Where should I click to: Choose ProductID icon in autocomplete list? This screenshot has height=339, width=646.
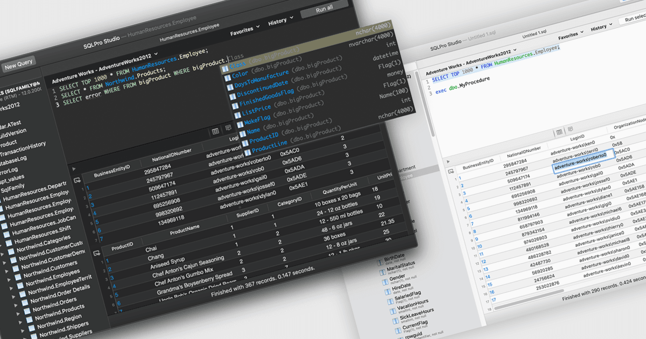244,144
